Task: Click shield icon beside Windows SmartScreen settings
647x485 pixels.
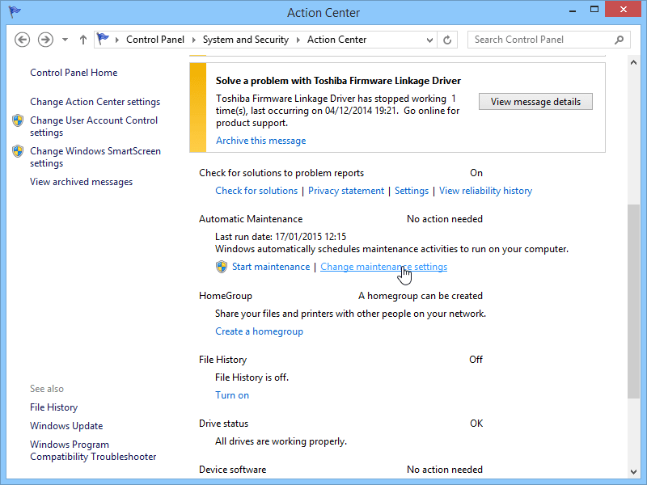Action: pyautogui.click(x=18, y=151)
